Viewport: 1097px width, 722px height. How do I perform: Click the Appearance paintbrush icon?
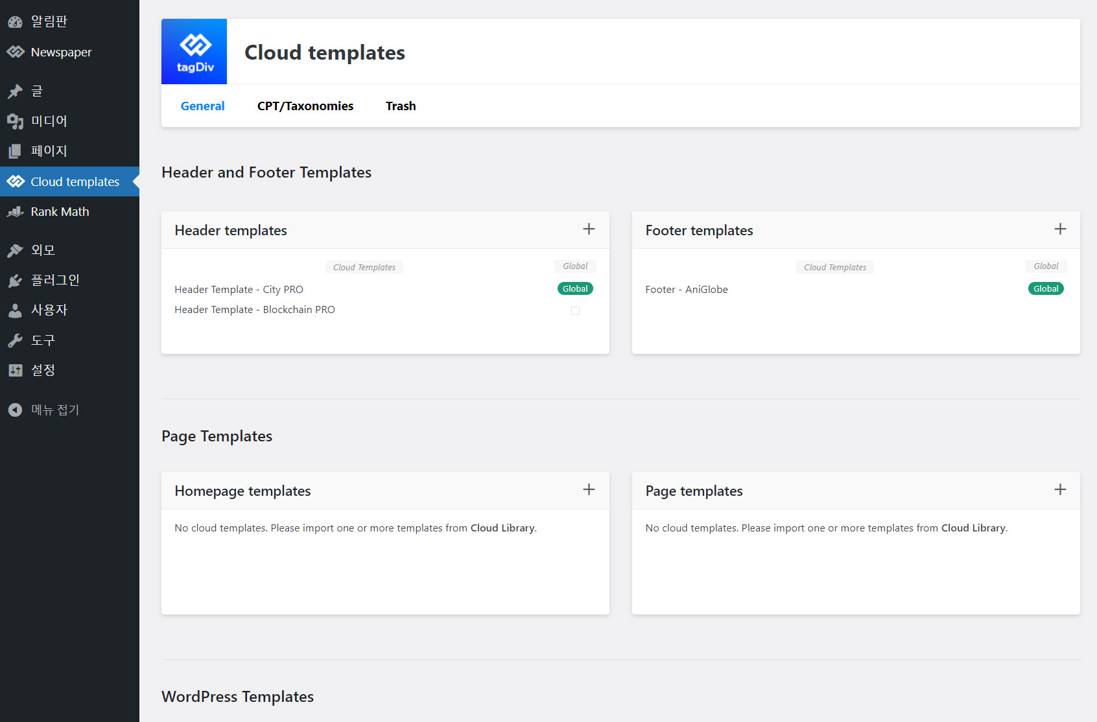(16, 251)
